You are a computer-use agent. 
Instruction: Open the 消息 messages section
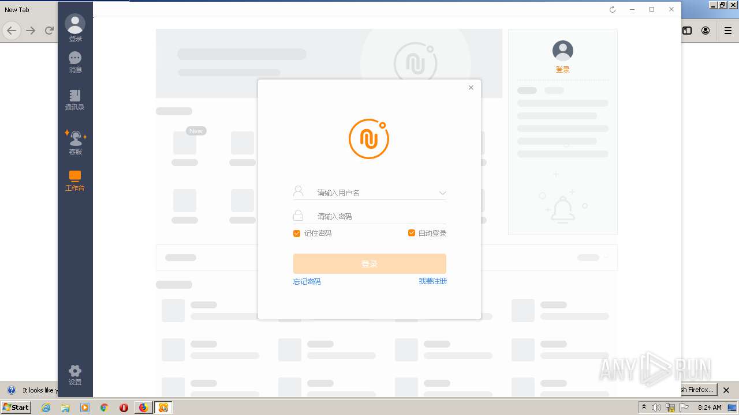coord(75,62)
